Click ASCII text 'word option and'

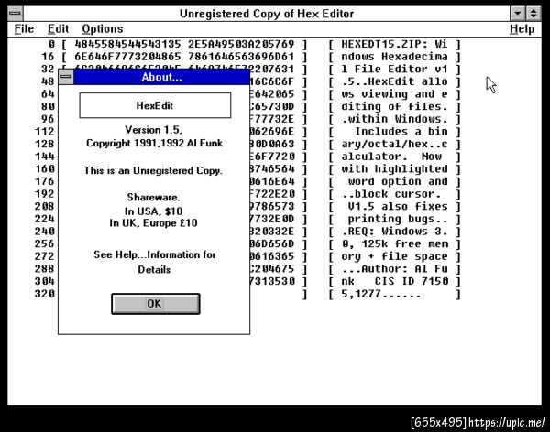click(x=398, y=181)
